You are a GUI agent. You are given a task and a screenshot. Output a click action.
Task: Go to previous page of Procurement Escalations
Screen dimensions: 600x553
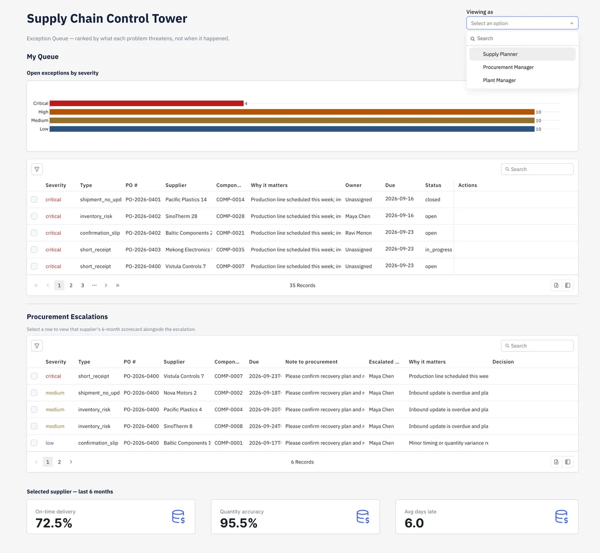[36, 462]
